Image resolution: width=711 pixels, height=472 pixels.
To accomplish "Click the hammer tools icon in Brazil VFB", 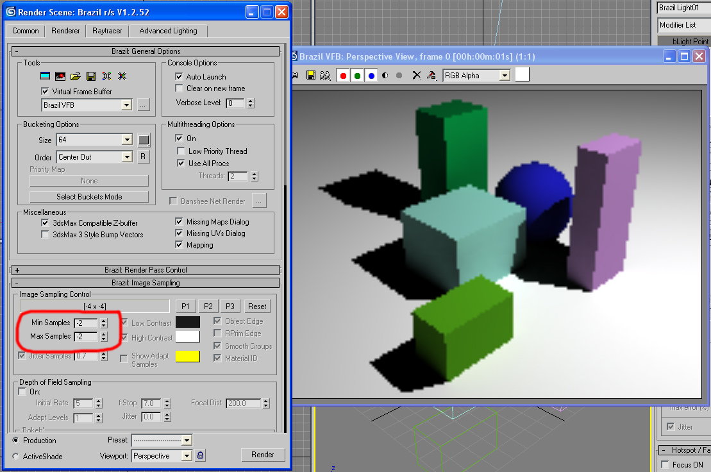I will click(x=431, y=75).
